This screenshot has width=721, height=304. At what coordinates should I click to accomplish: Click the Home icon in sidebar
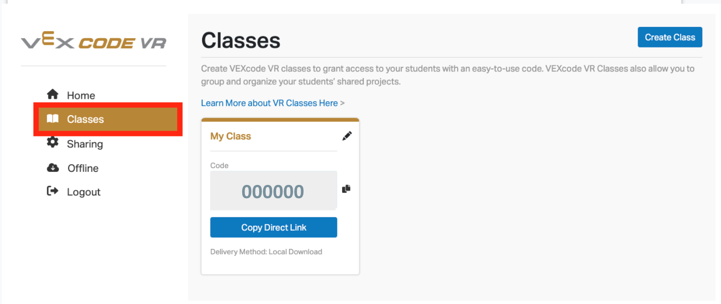tap(53, 95)
